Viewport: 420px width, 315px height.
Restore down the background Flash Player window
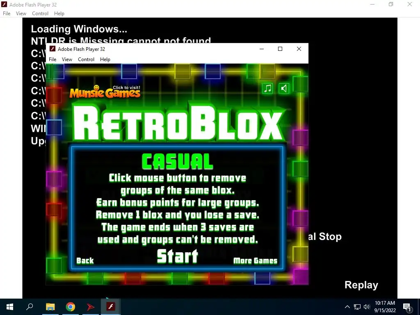391,4
